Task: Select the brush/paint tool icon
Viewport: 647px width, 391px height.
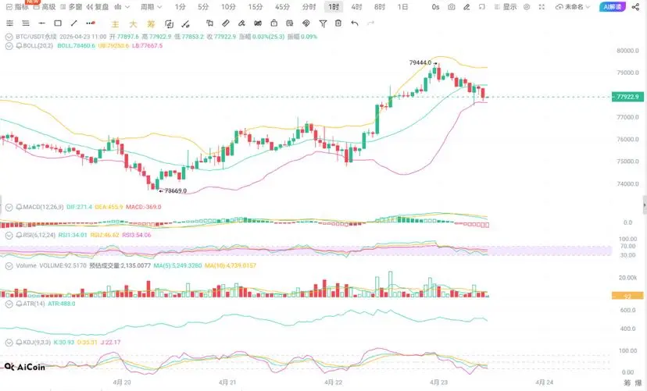Action: [241, 23]
